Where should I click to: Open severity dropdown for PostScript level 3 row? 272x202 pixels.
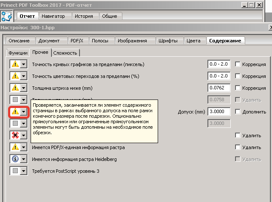click(24, 171)
